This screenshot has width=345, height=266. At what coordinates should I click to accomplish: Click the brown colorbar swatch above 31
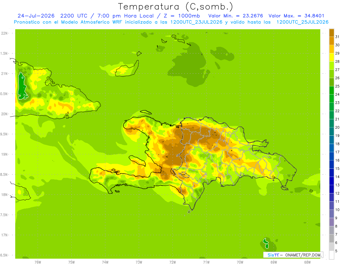click(331, 33)
